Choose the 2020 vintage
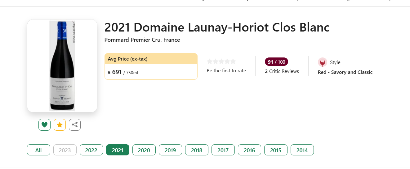The height and width of the screenshot is (169, 410). tap(144, 150)
